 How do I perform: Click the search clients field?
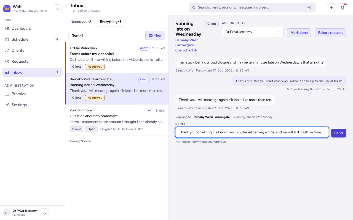point(252,8)
